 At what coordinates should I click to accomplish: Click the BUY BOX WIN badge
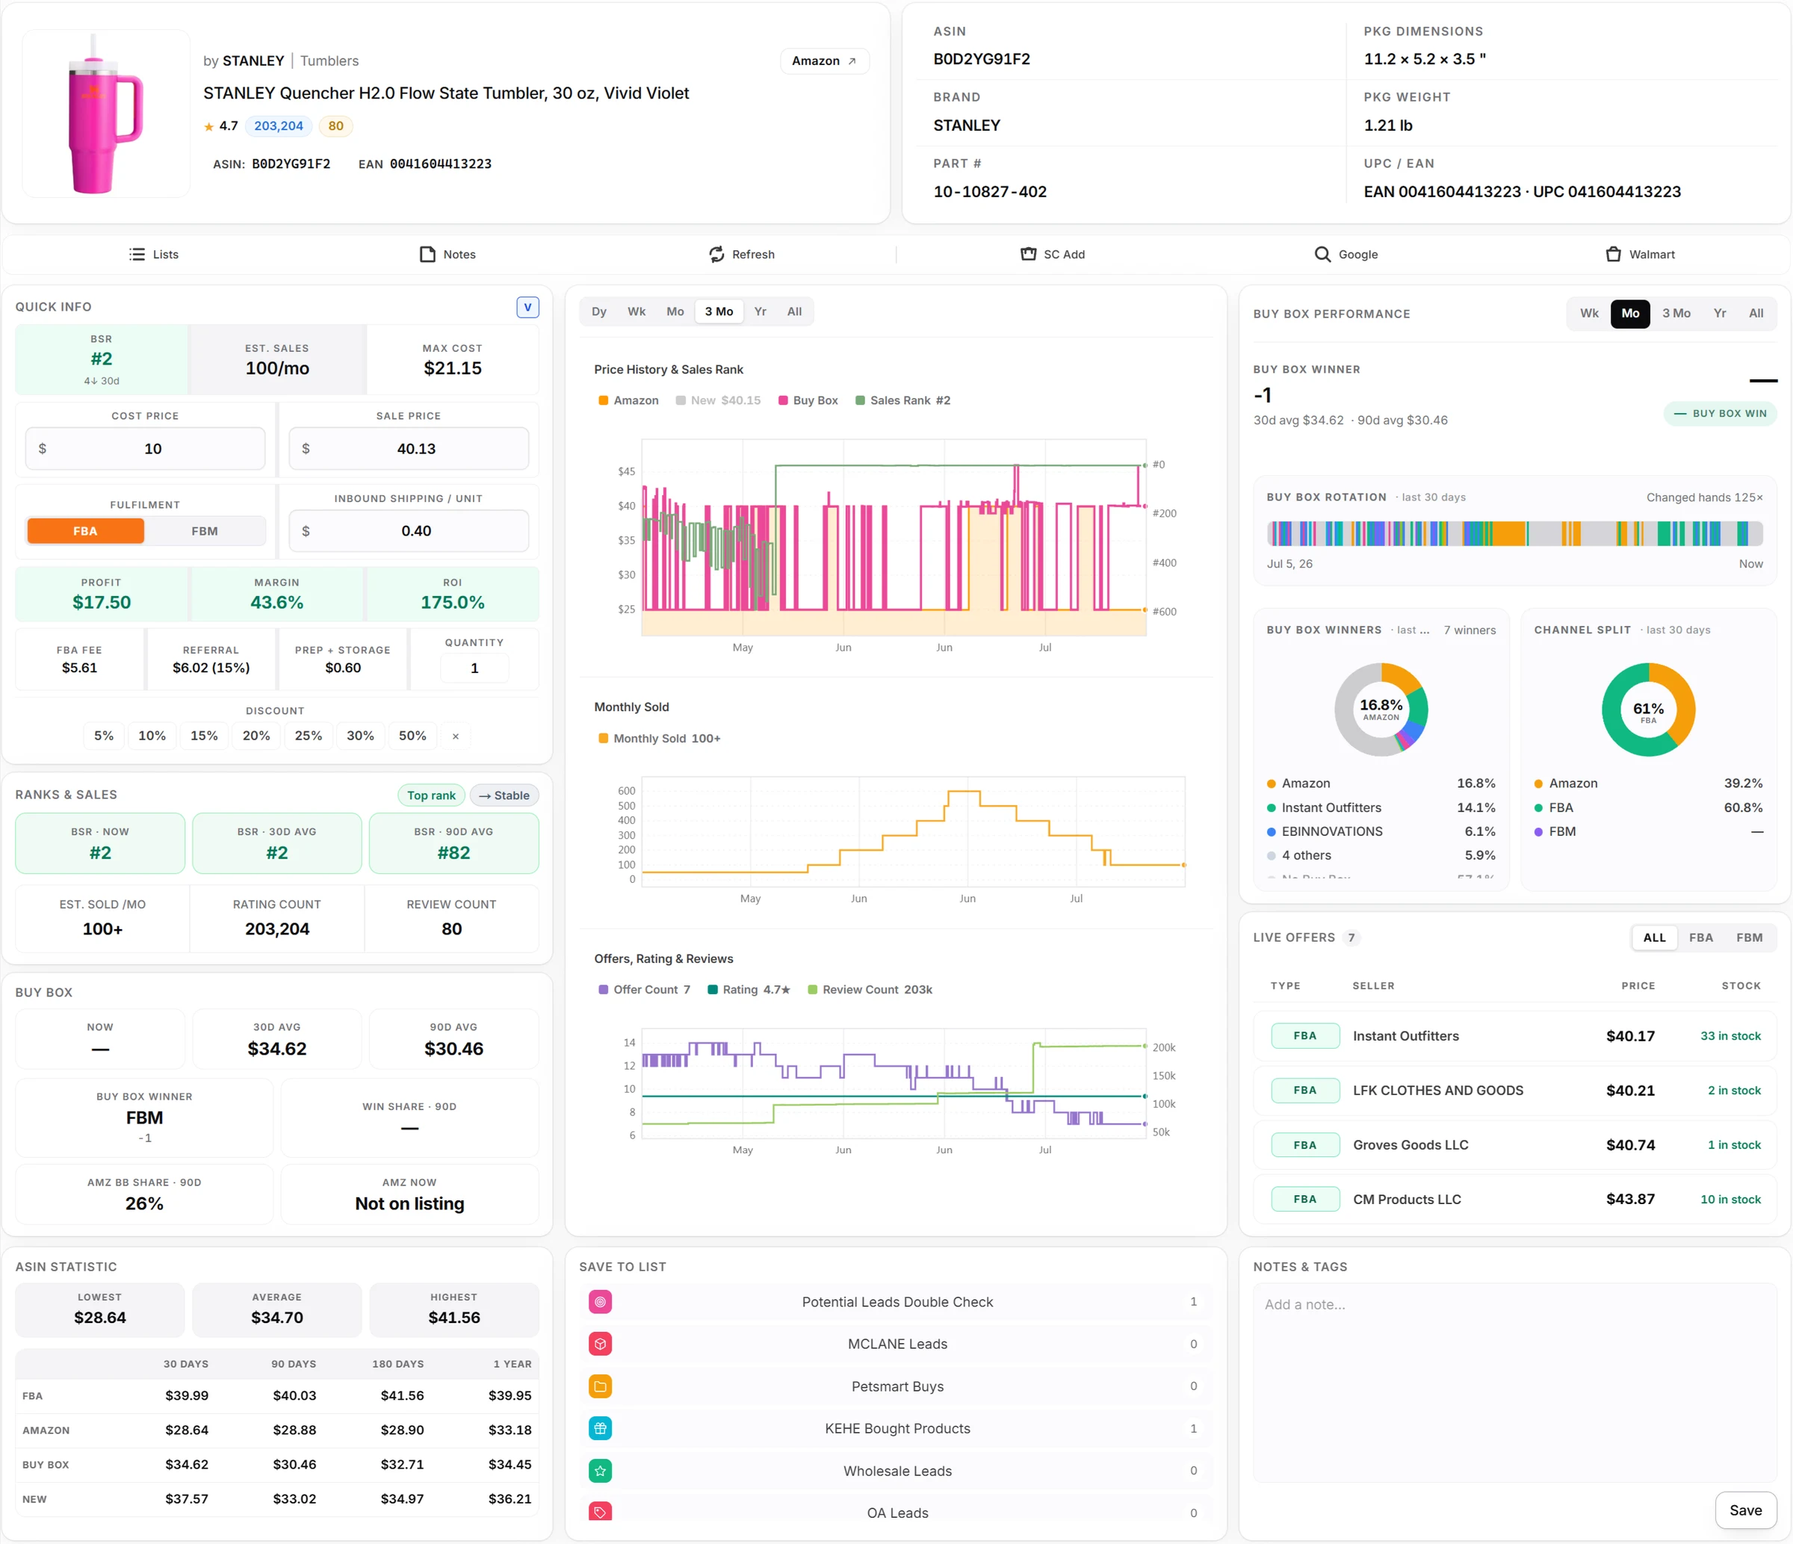pos(1721,414)
